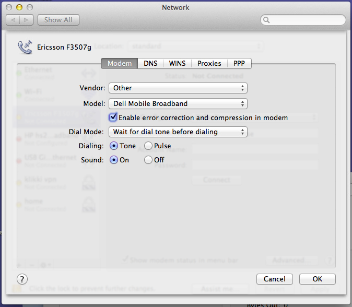Screen dimensions: 352x307
Task: Switch to the Modem tab
Action: 120,64
